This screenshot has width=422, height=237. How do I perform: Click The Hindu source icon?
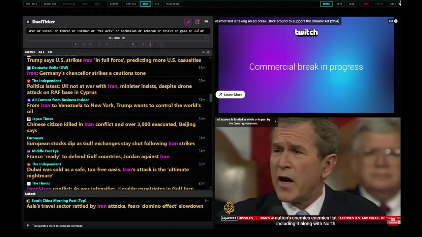(29, 183)
